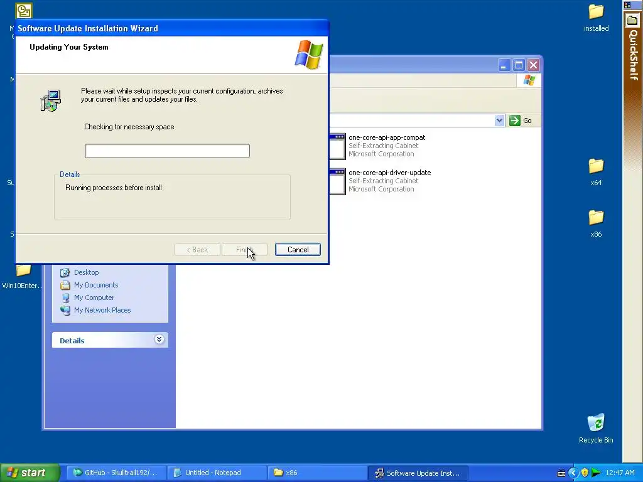
Task: Click the green arrow tray icon
Action: (x=597, y=473)
